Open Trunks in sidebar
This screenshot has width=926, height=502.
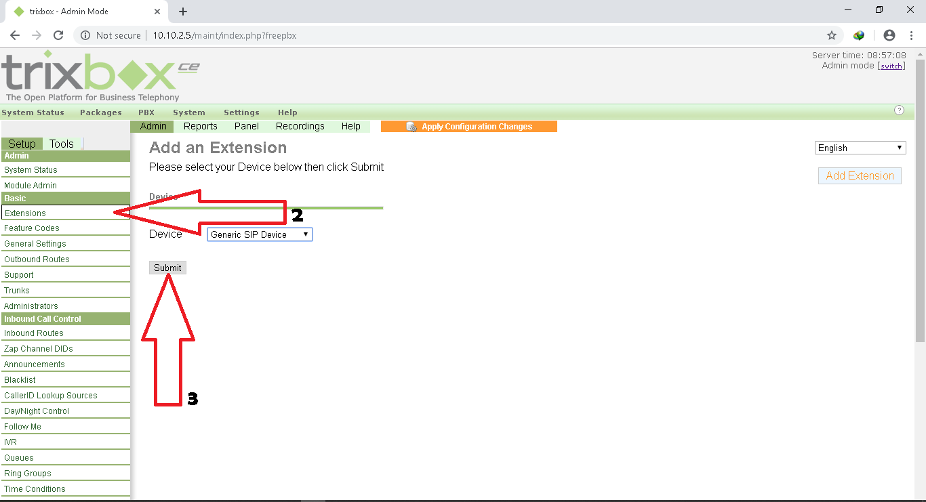click(x=65, y=291)
